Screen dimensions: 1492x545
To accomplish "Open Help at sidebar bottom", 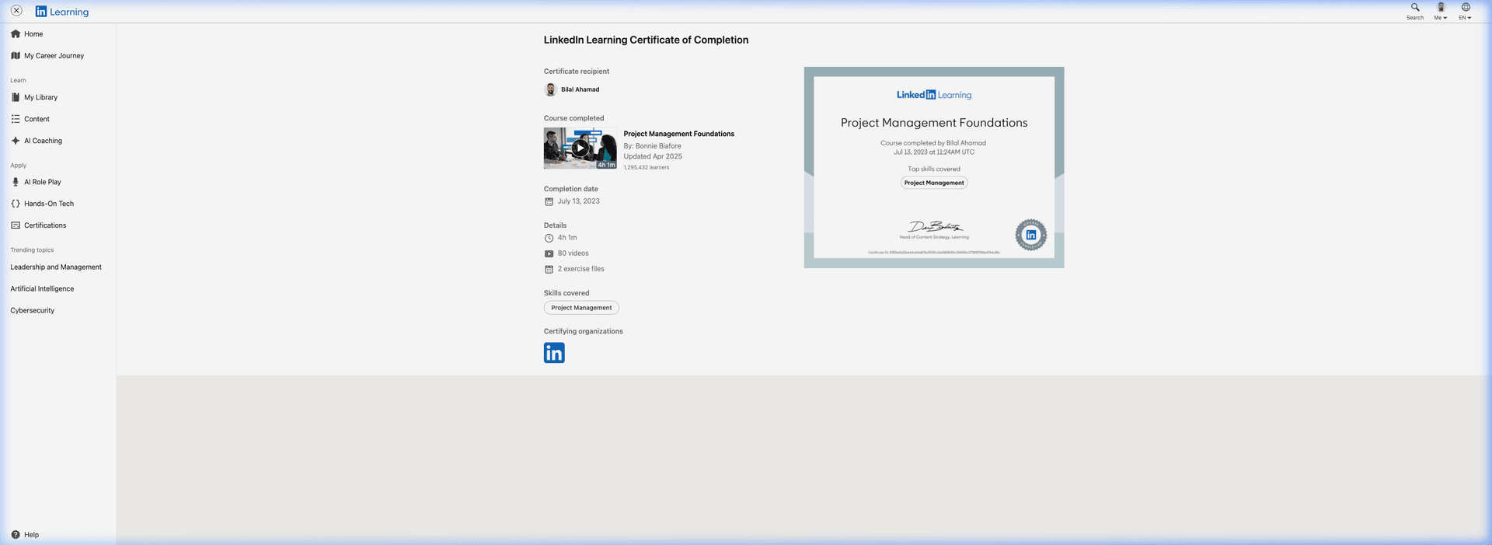I will coord(31,535).
